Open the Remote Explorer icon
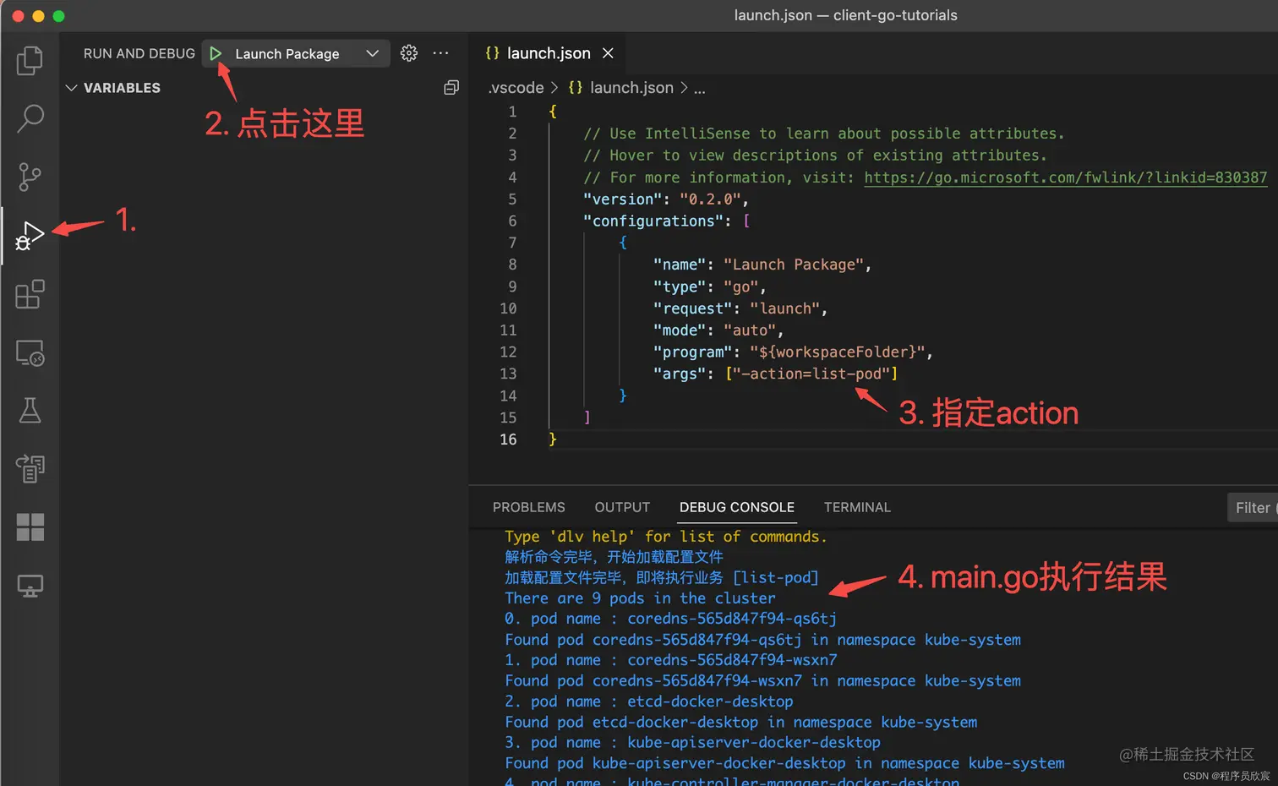This screenshot has width=1278, height=786. [x=30, y=352]
